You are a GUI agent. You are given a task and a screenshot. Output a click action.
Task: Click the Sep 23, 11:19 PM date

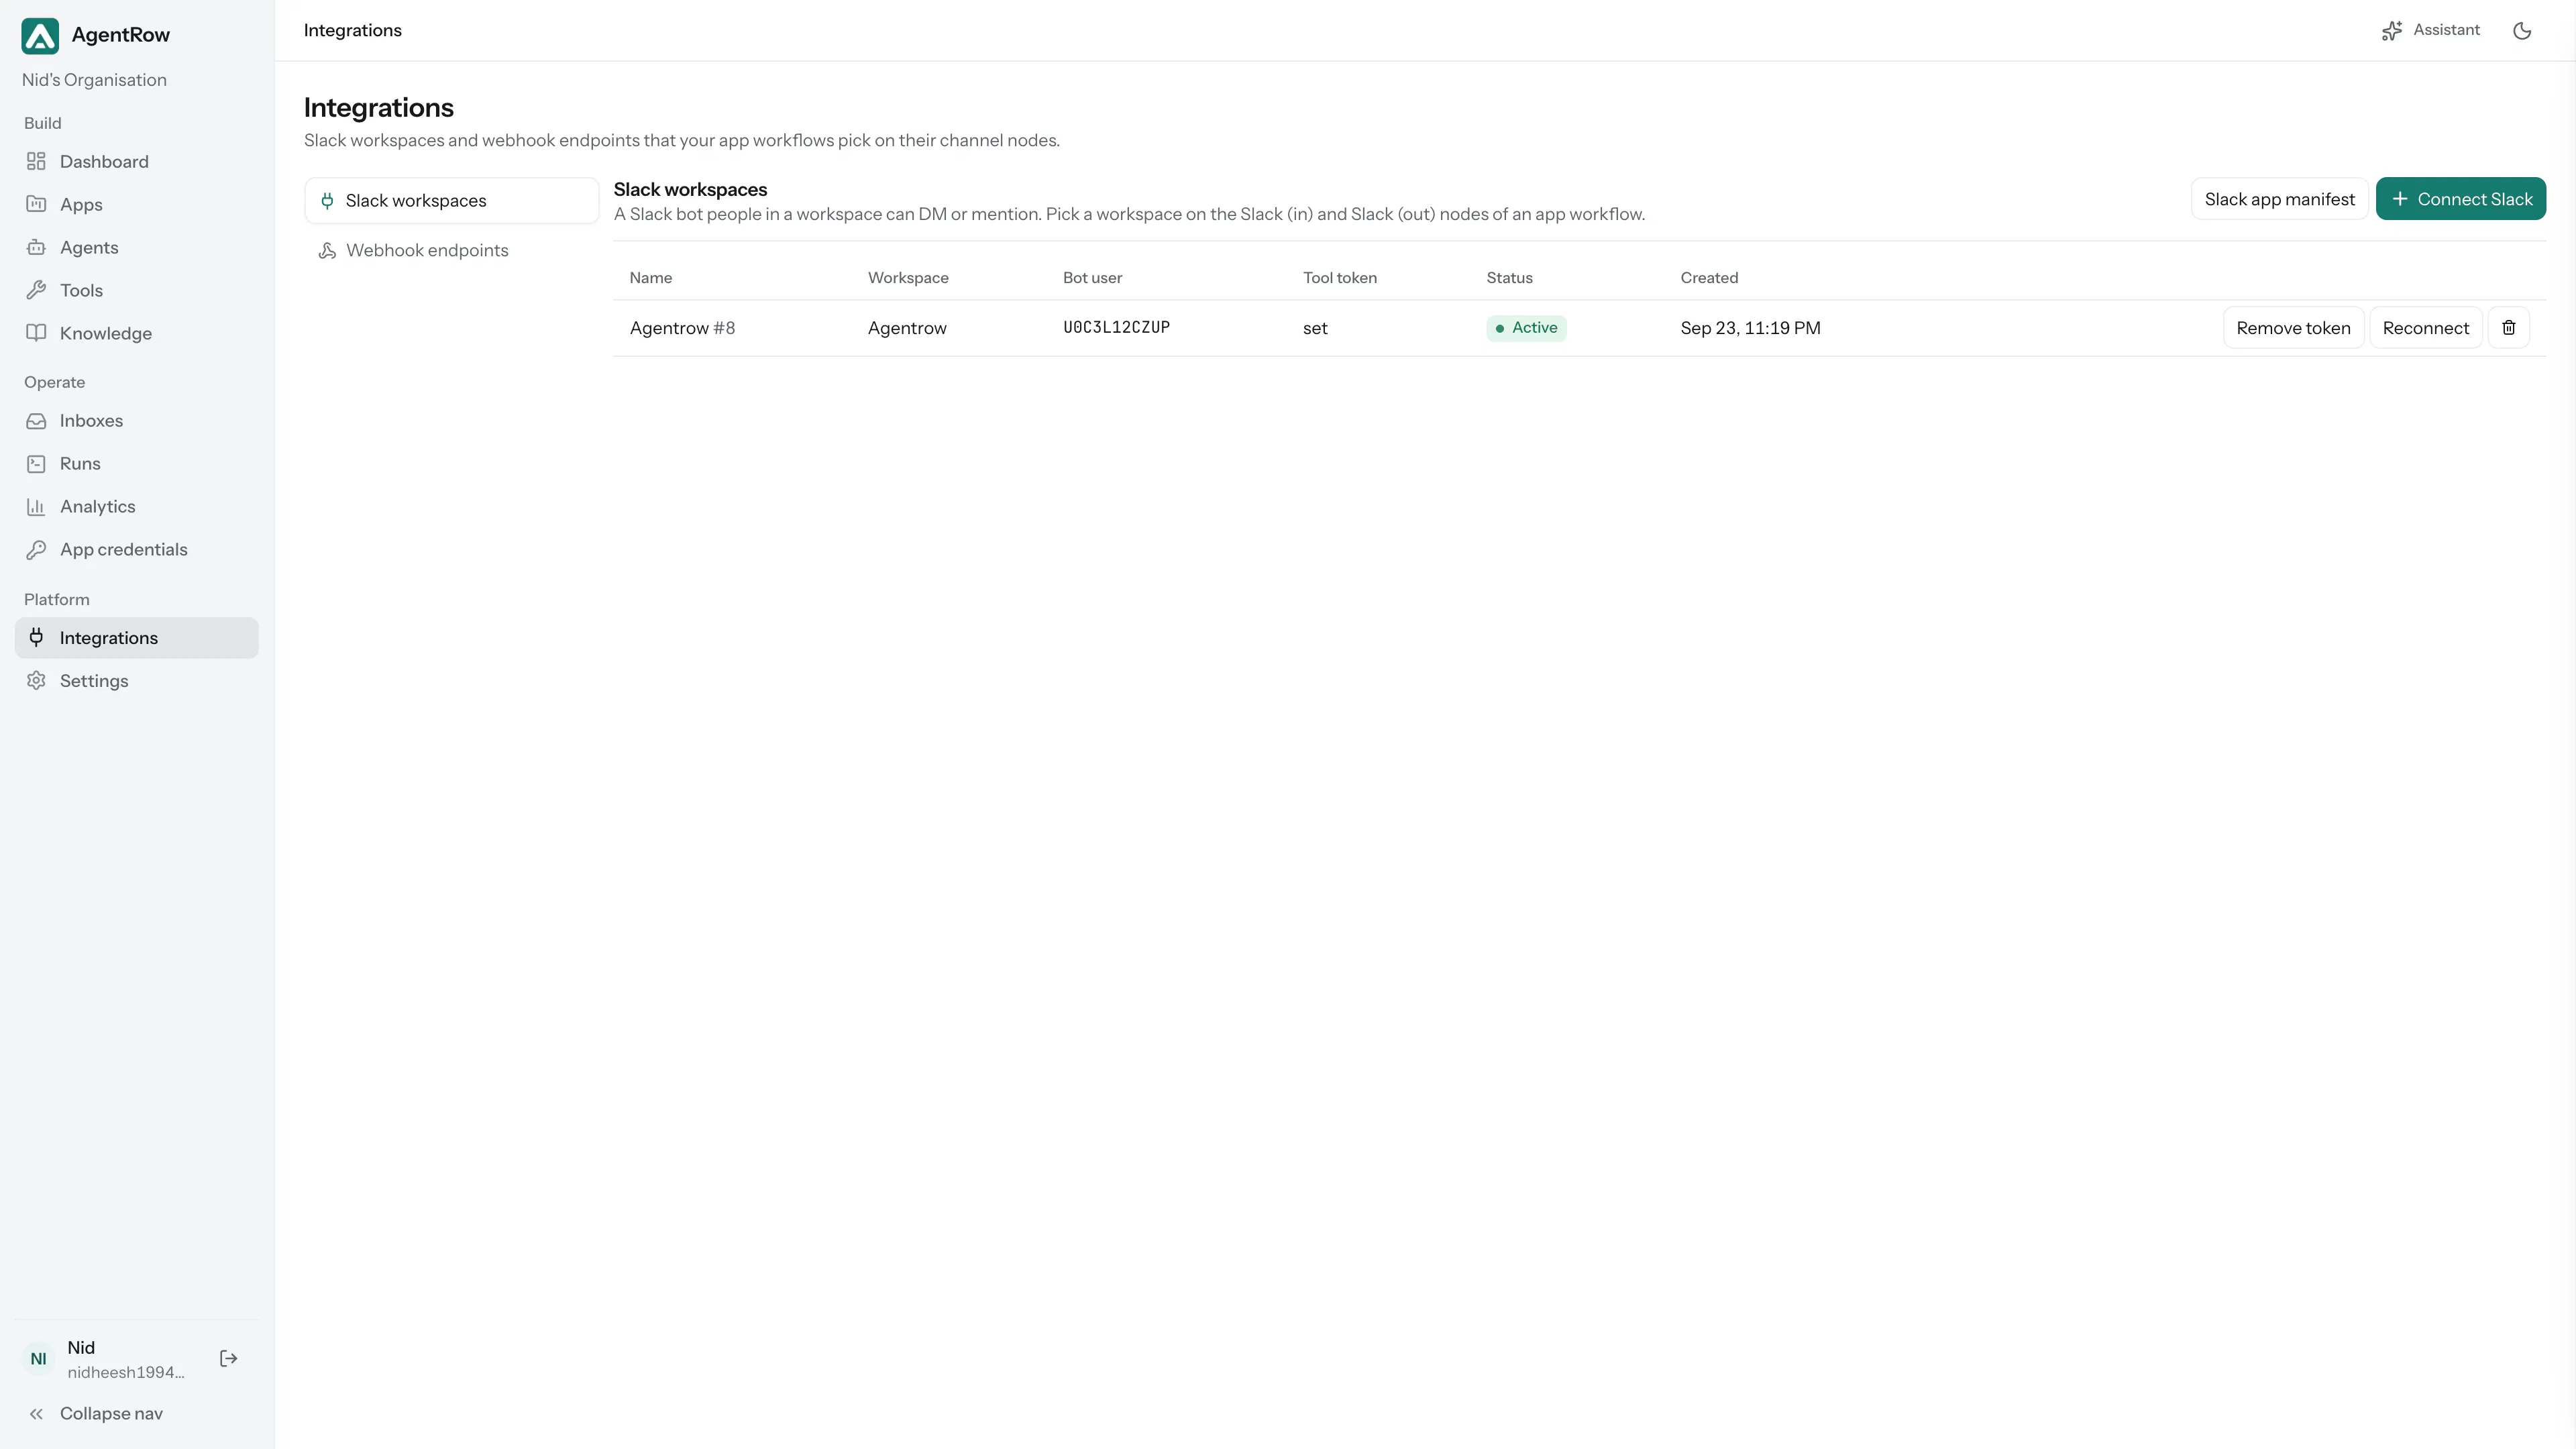point(1750,328)
